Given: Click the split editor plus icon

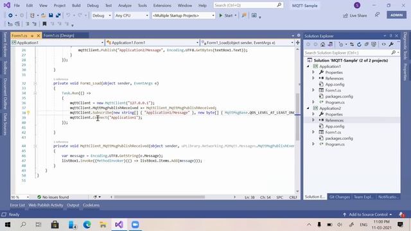Looking at the screenshot, I should 297,42.
